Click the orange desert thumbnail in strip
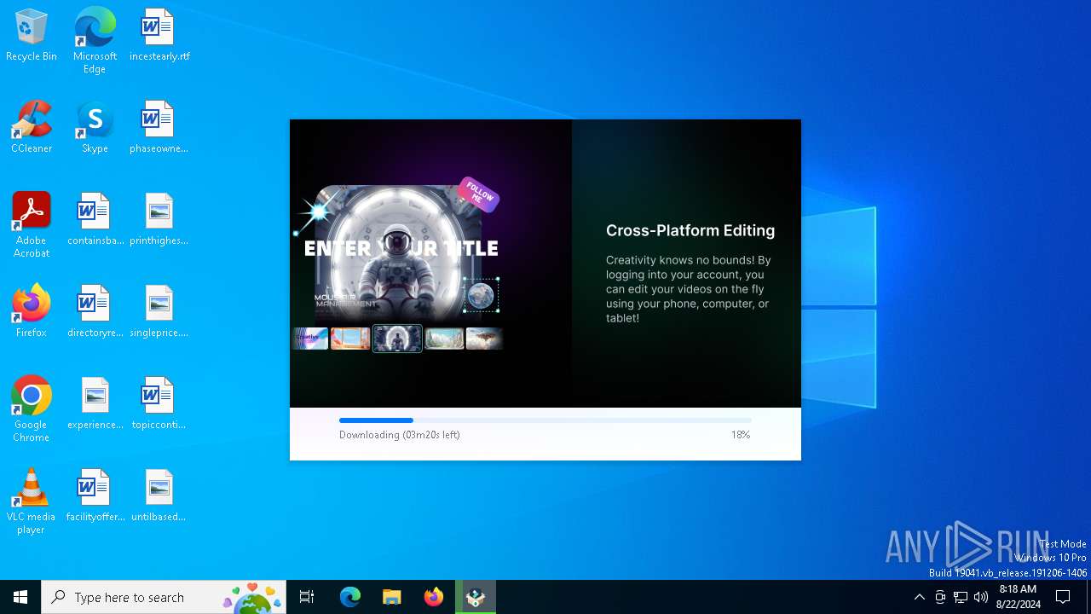Viewport: 1091px width, 614px height. point(350,339)
